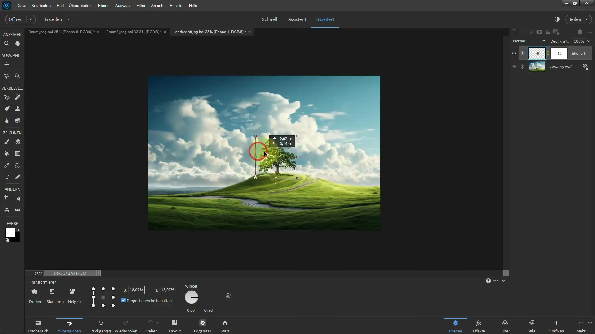Click the Rückgängig button
Image resolution: width=595 pixels, height=334 pixels.
(x=100, y=326)
